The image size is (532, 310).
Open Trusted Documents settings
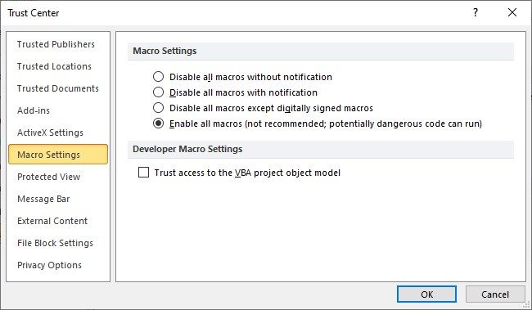[x=58, y=88]
